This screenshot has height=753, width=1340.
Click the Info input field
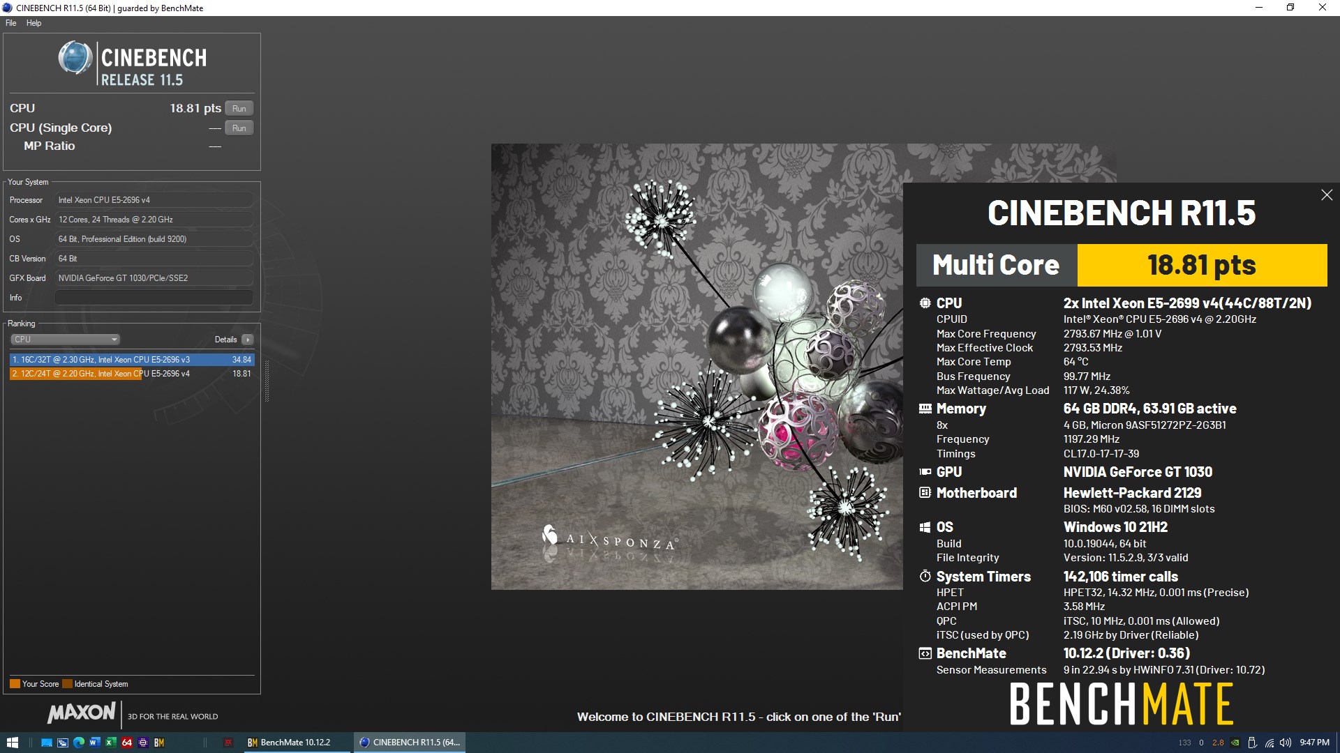(x=154, y=298)
